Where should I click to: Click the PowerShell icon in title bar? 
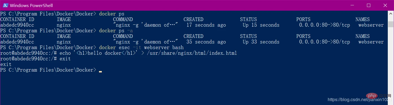pyautogui.click(x=5, y=5)
